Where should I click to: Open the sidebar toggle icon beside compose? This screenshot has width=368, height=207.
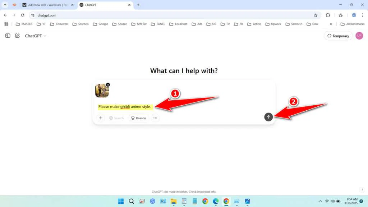(8, 36)
